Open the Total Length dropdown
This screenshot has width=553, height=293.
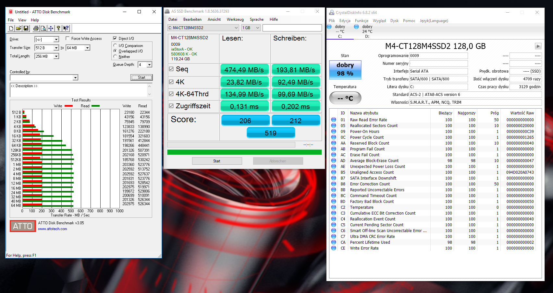56,56
